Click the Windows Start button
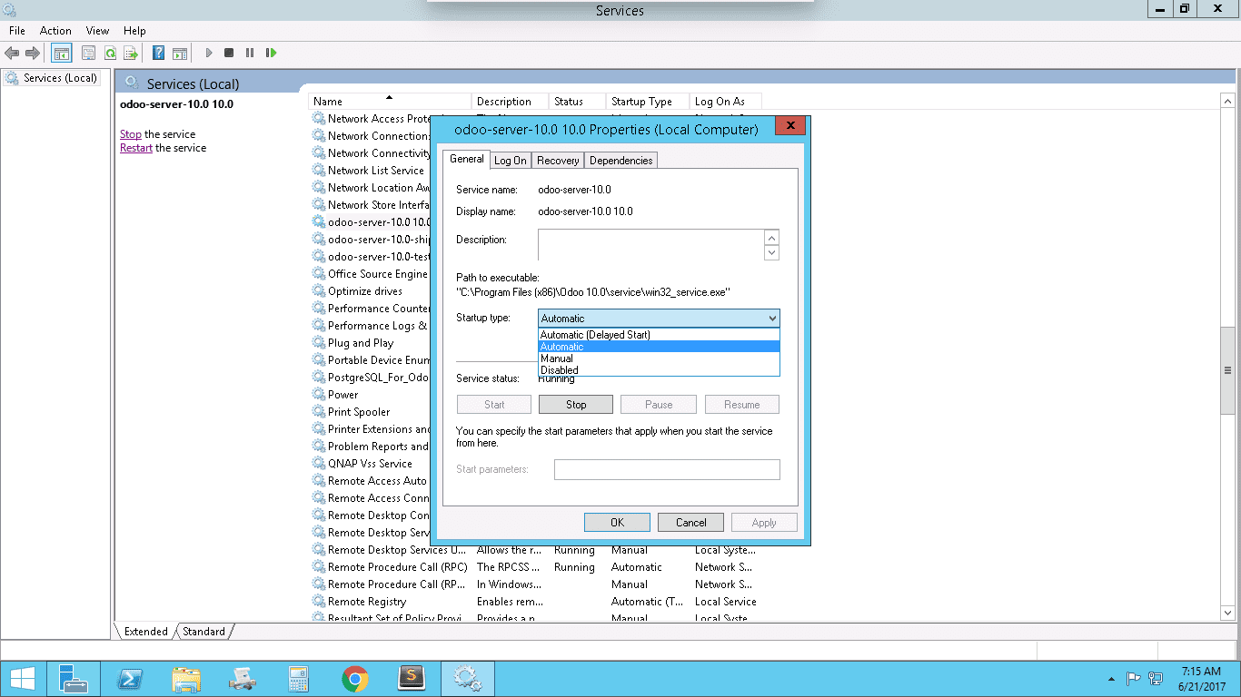Viewport: 1241px width, 697px height. [22, 679]
